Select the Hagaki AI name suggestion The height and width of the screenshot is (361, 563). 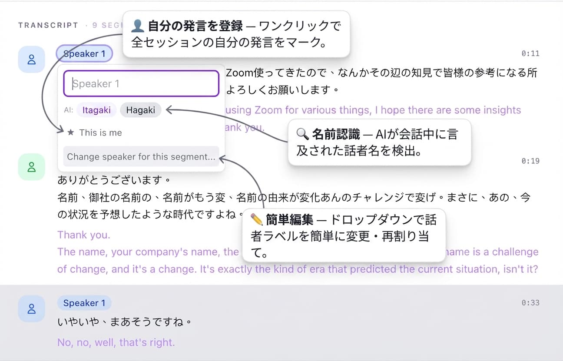tap(140, 110)
